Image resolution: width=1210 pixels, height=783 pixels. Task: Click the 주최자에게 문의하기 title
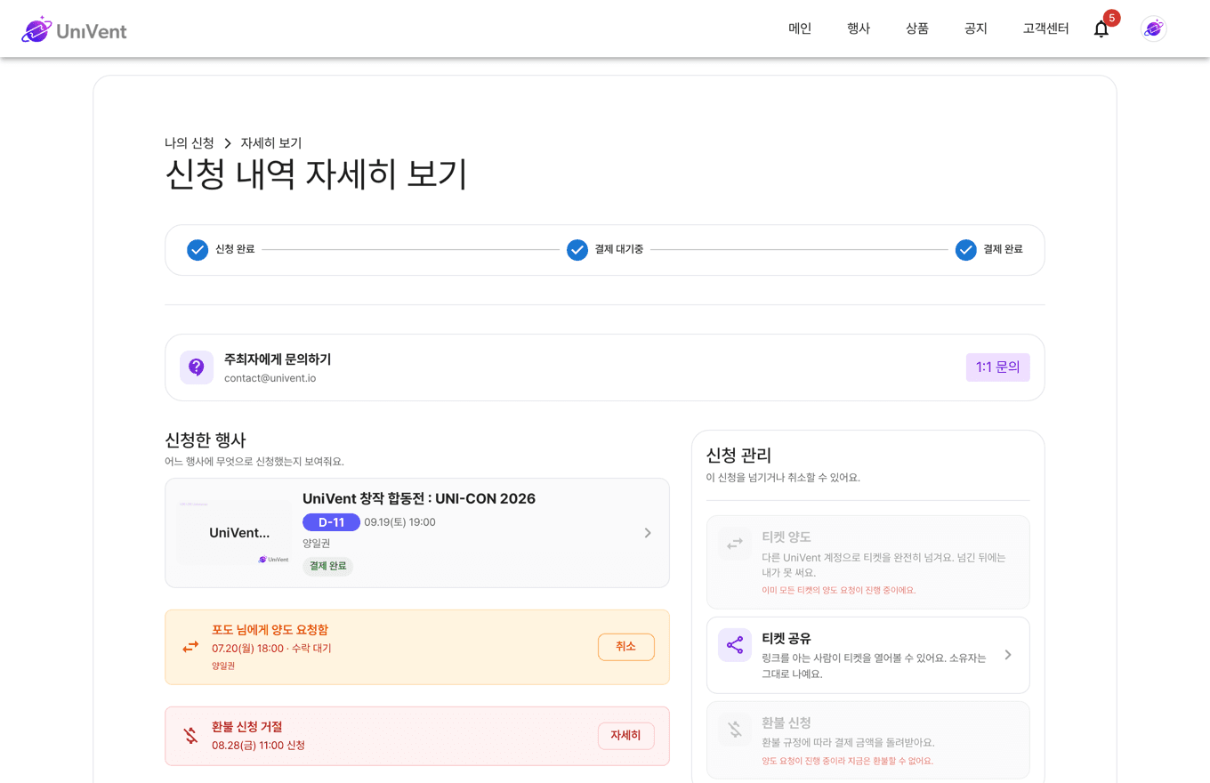pos(278,359)
